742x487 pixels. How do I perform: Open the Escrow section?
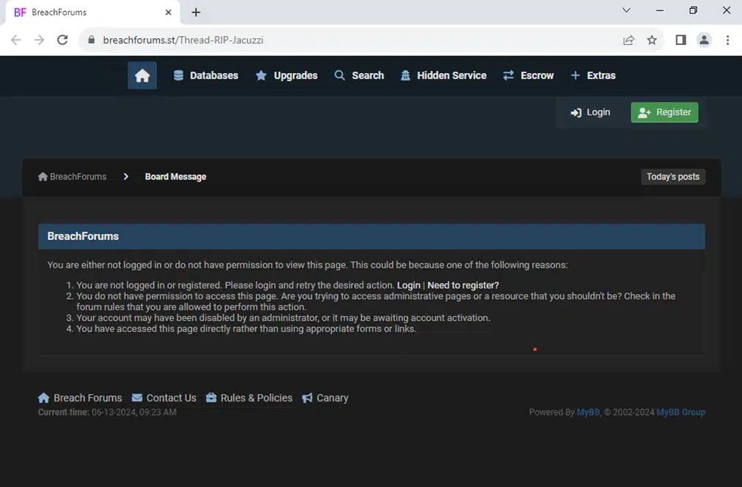point(528,75)
